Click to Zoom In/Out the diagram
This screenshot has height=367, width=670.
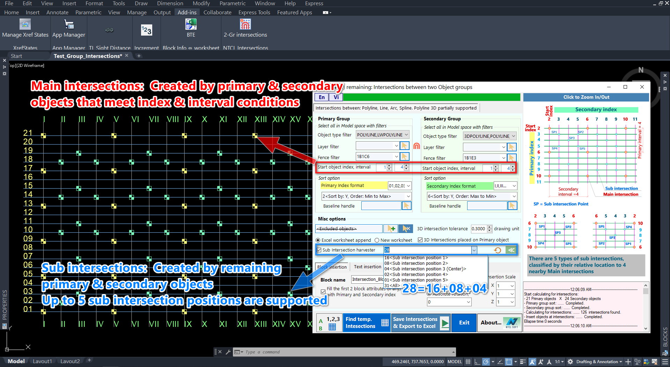586,97
